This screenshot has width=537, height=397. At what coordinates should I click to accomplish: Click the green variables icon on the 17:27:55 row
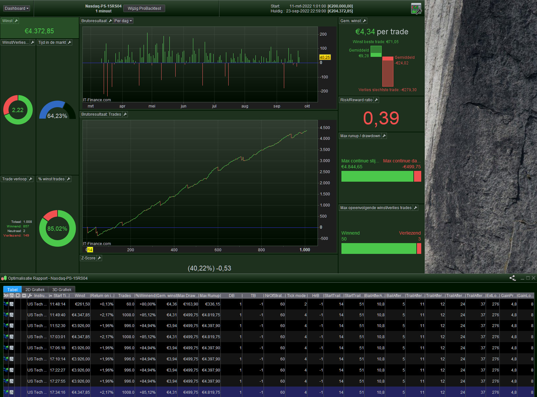pyautogui.click(x=6, y=381)
